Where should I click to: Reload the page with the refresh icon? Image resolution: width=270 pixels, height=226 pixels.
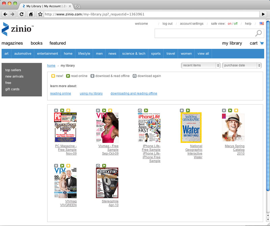pos(22,14)
